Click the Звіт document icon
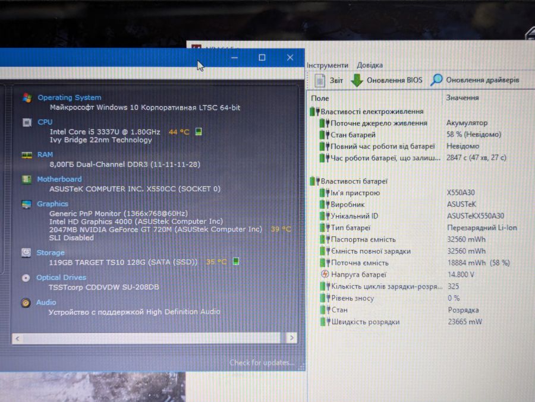Image resolution: width=535 pixels, height=402 pixels. (x=320, y=81)
